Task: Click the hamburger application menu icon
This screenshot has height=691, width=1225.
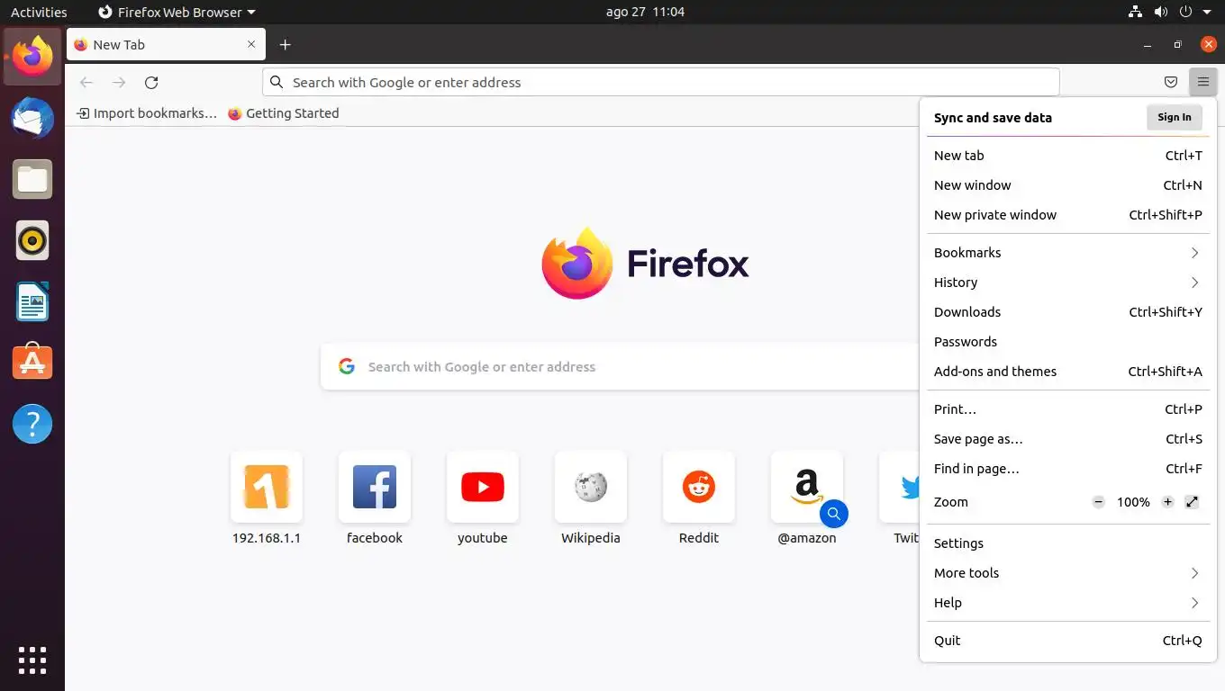Action: click(x=1202, y=82)
